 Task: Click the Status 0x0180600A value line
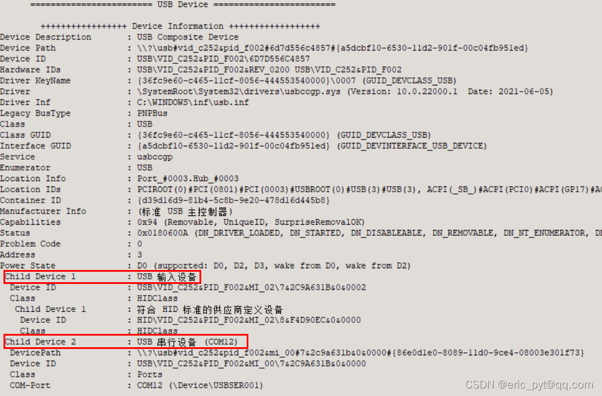[x=369, y=233]
